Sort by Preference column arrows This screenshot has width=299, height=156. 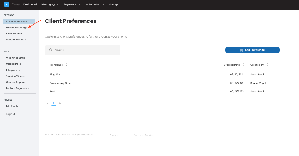[x=67, y=65]
